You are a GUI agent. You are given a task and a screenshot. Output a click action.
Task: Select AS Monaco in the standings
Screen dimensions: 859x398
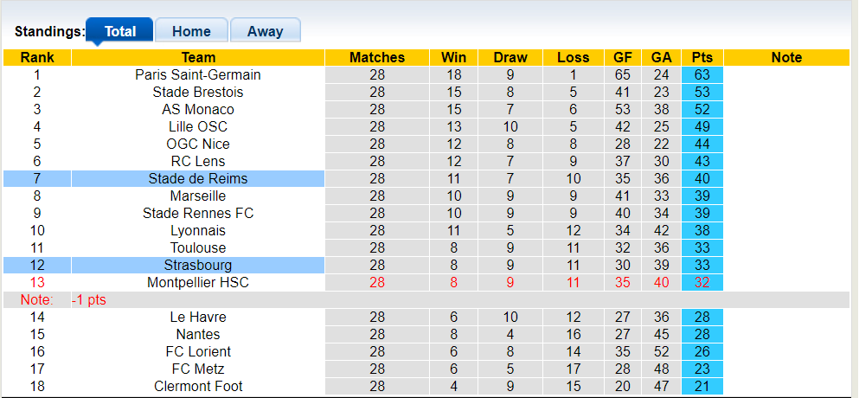(198, 110)
